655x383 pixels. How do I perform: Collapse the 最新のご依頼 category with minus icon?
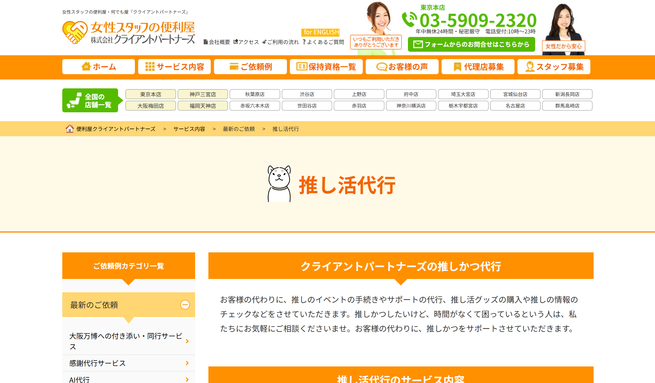pyautogui.click(x=185, y=305)
